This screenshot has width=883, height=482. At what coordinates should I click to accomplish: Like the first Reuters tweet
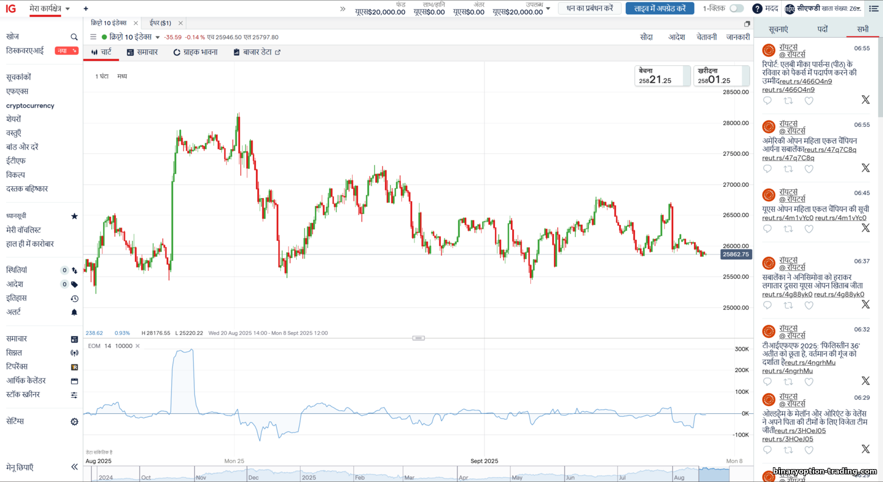pos(809,101)
